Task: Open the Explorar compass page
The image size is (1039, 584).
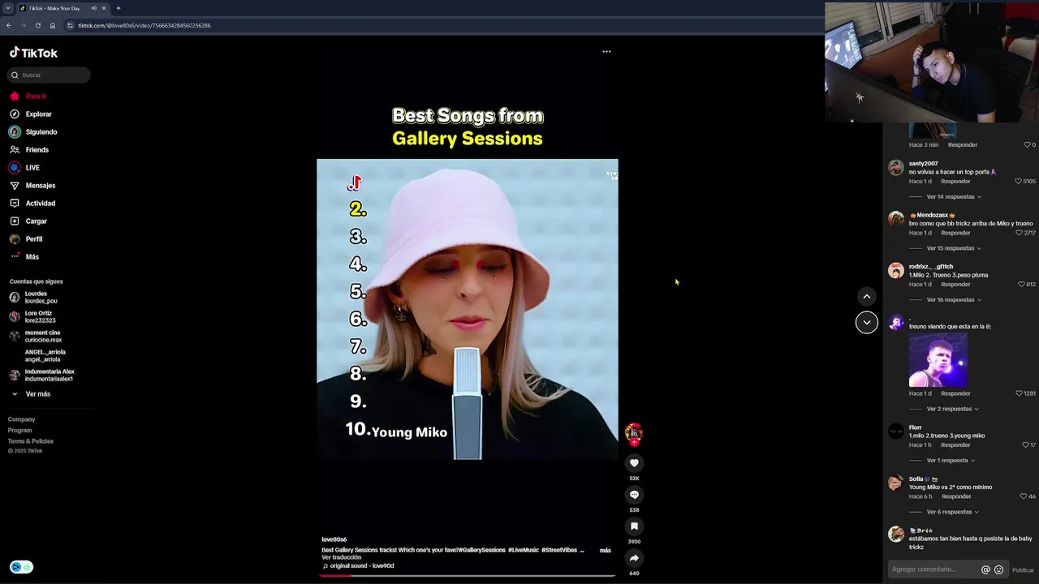Action: 31,114
